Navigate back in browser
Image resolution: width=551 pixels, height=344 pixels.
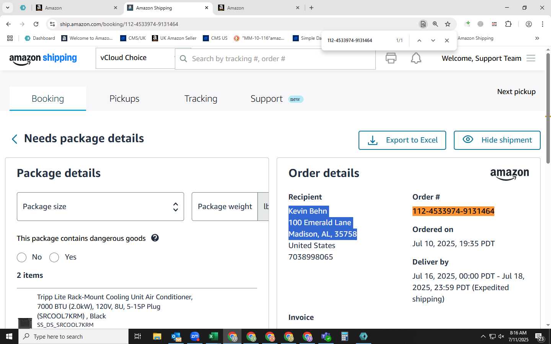[8, 24]
